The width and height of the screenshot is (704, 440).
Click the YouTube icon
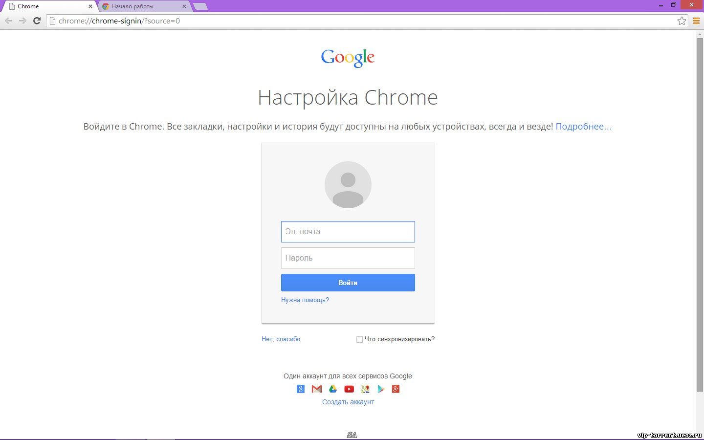pyautogui.click(x=349, y=389)
